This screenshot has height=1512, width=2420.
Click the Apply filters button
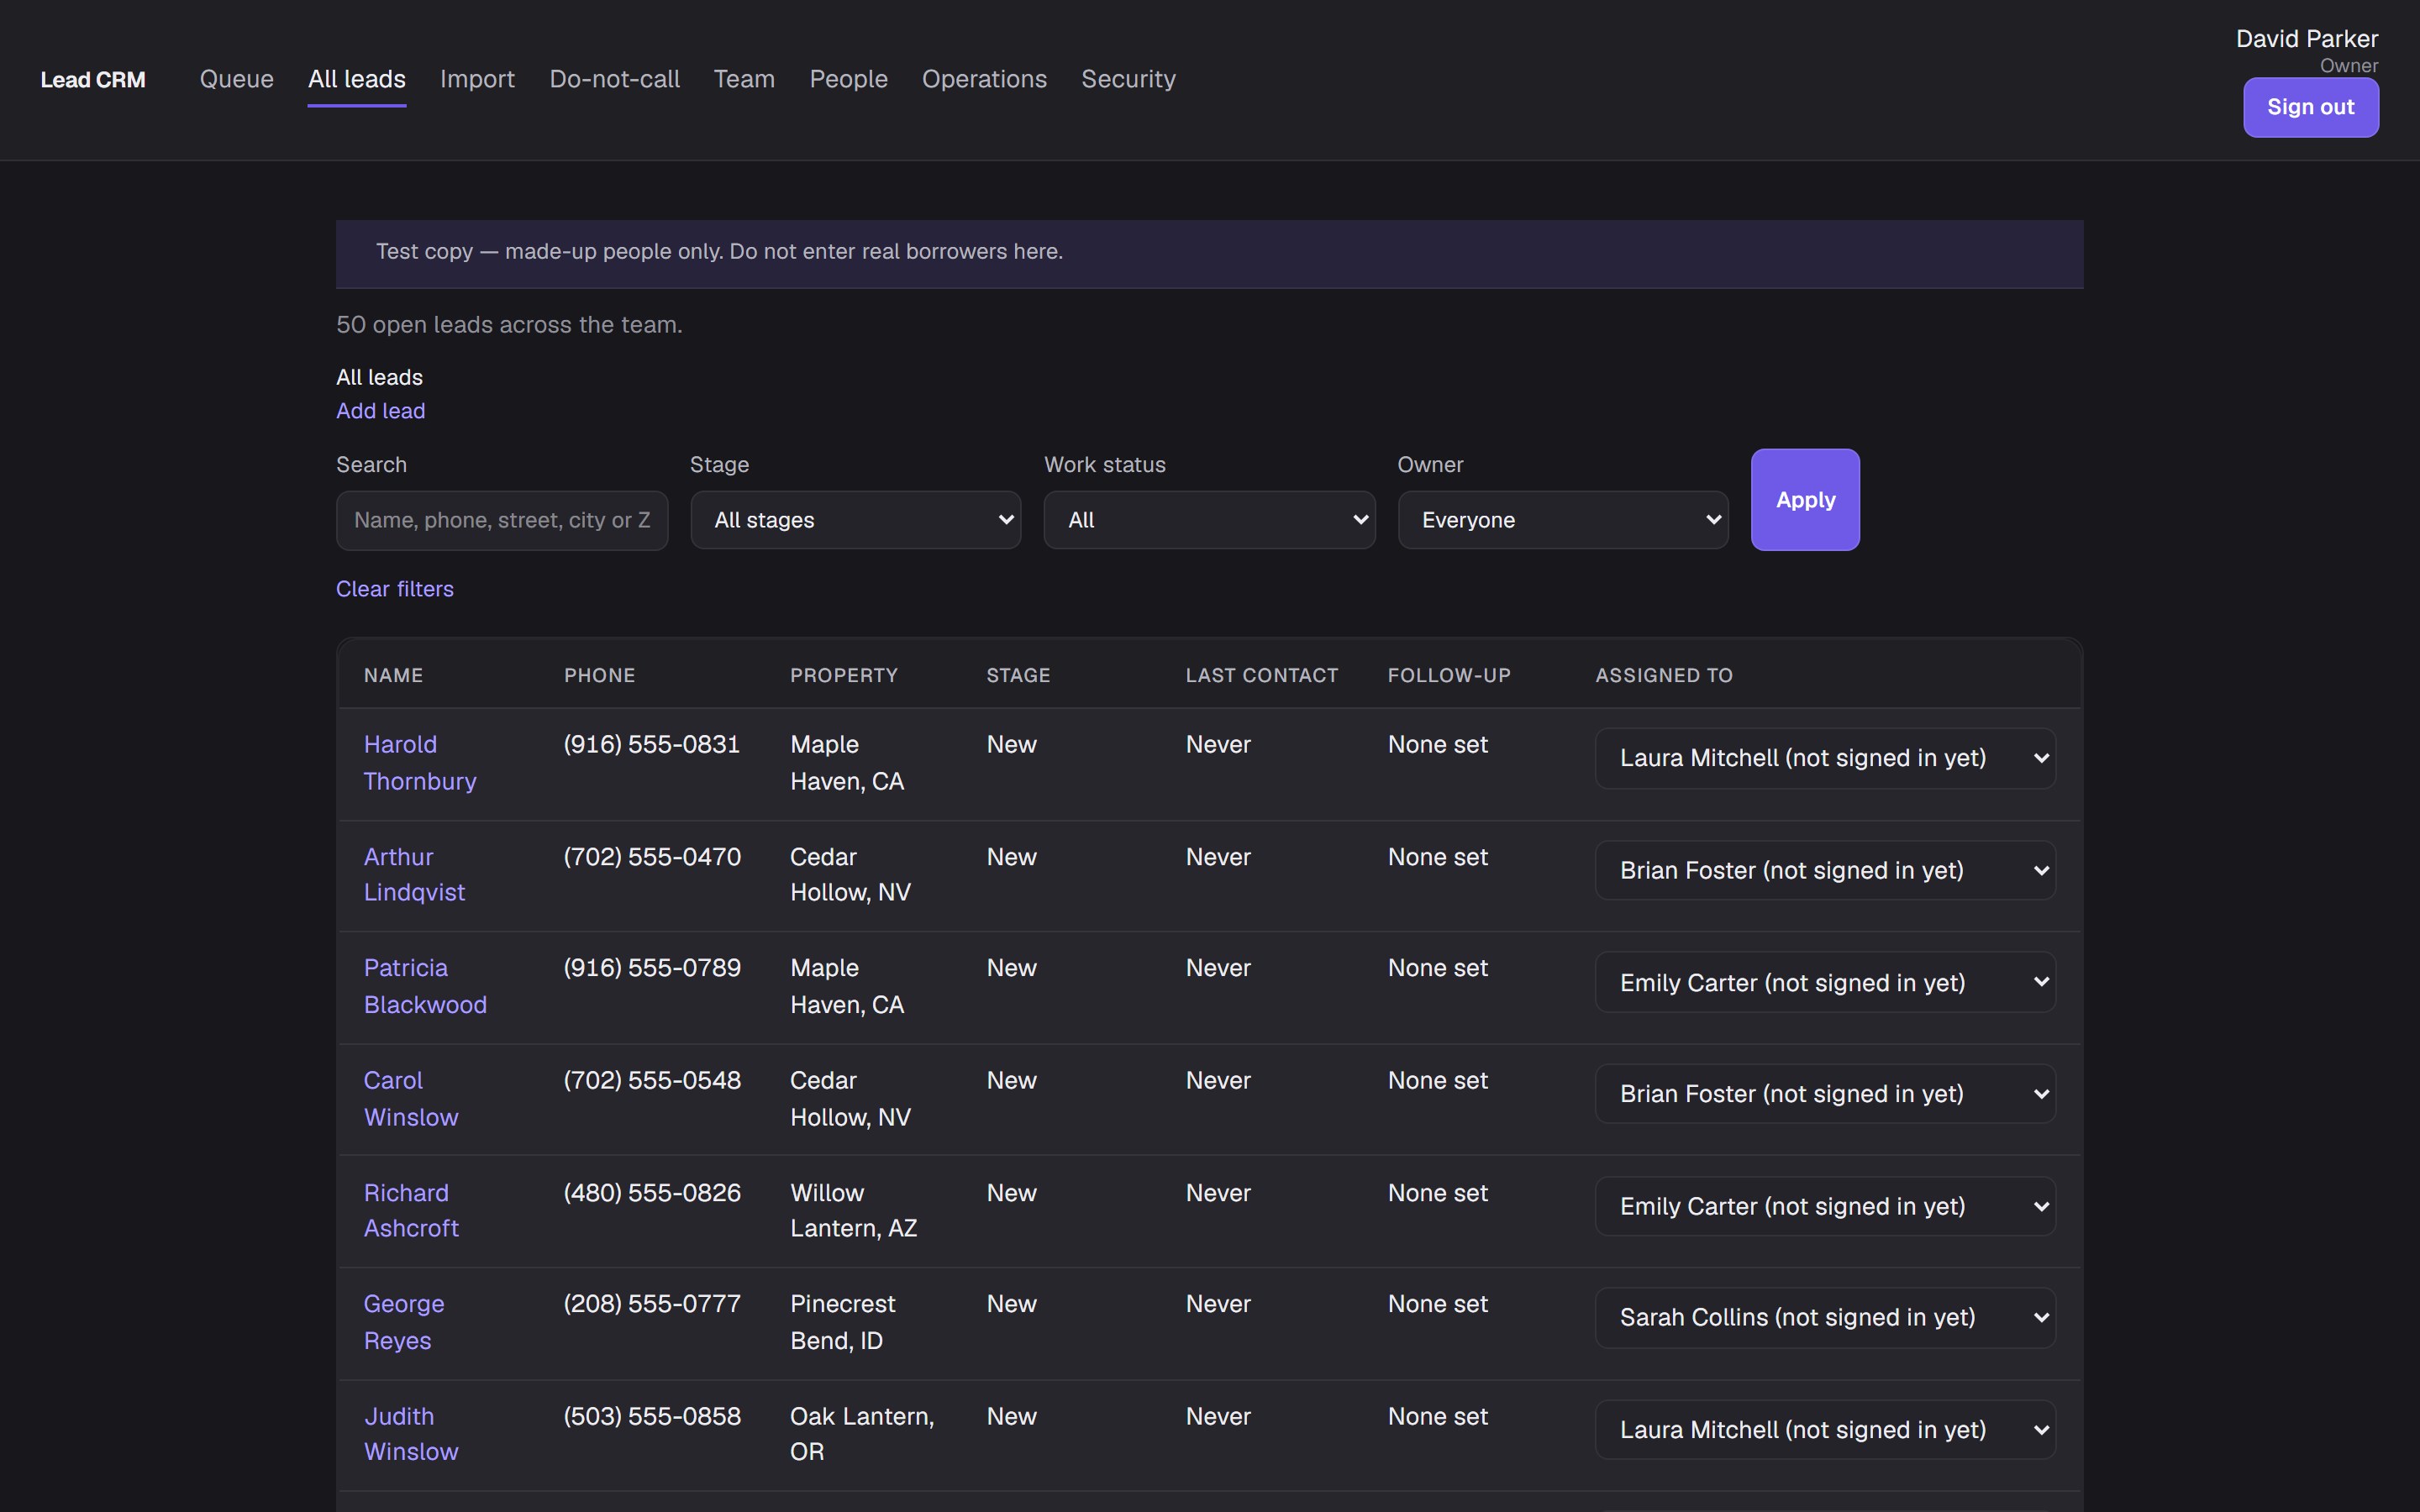1805,499
